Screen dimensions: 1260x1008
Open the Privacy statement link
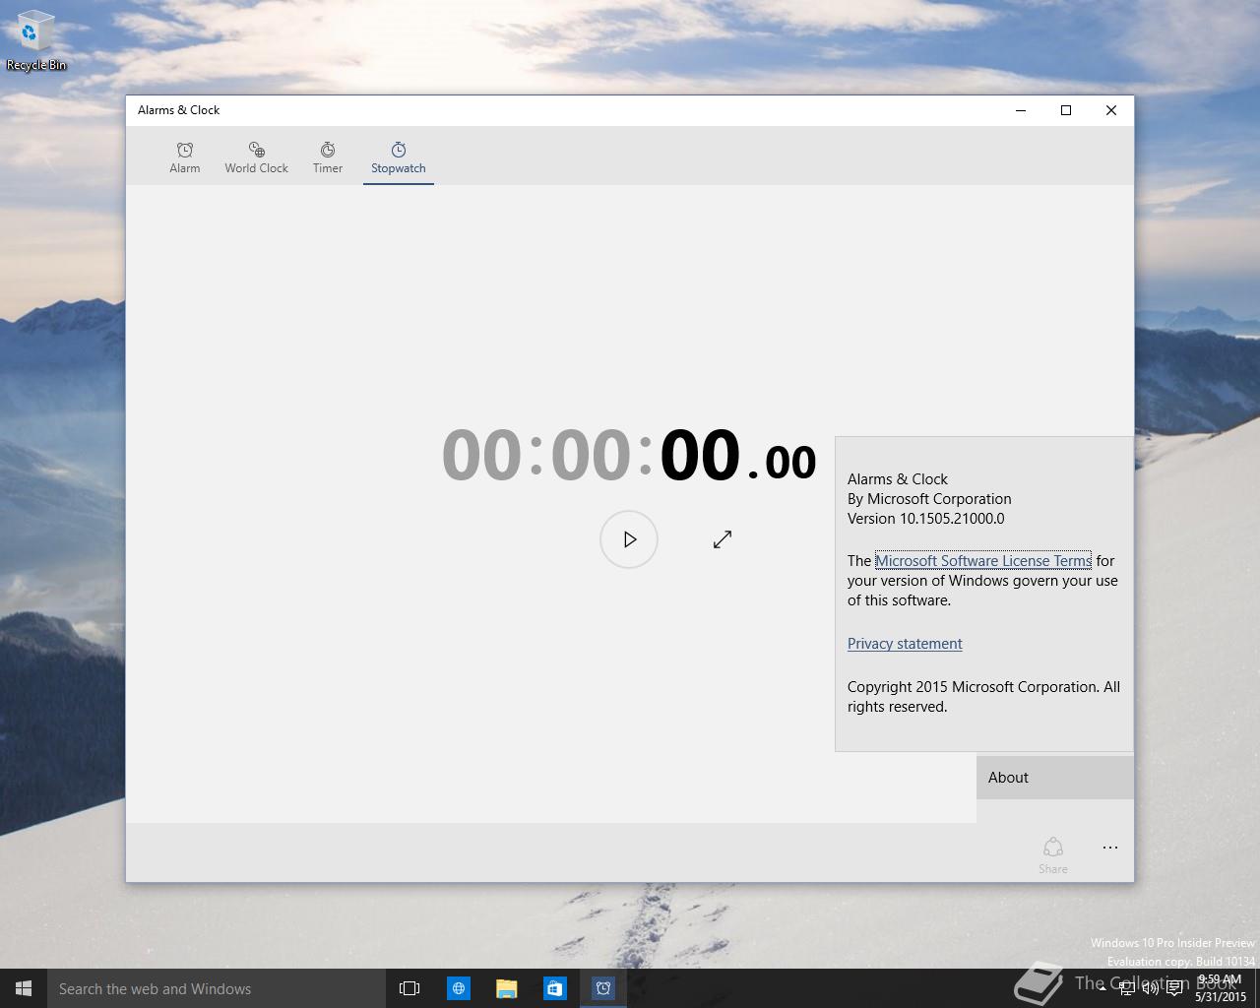click(x=905, y=644)
